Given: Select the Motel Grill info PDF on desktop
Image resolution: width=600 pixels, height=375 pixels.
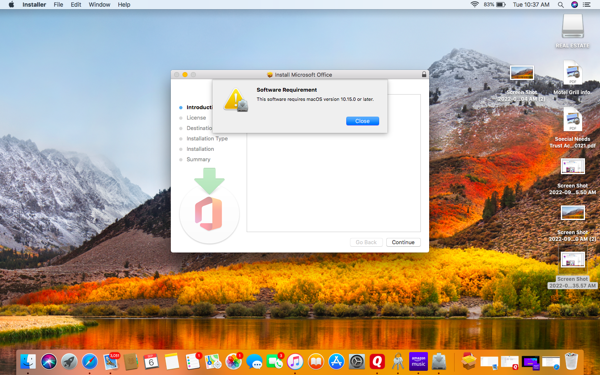Looking at the screenshot, I should click(x=572, y=78).
